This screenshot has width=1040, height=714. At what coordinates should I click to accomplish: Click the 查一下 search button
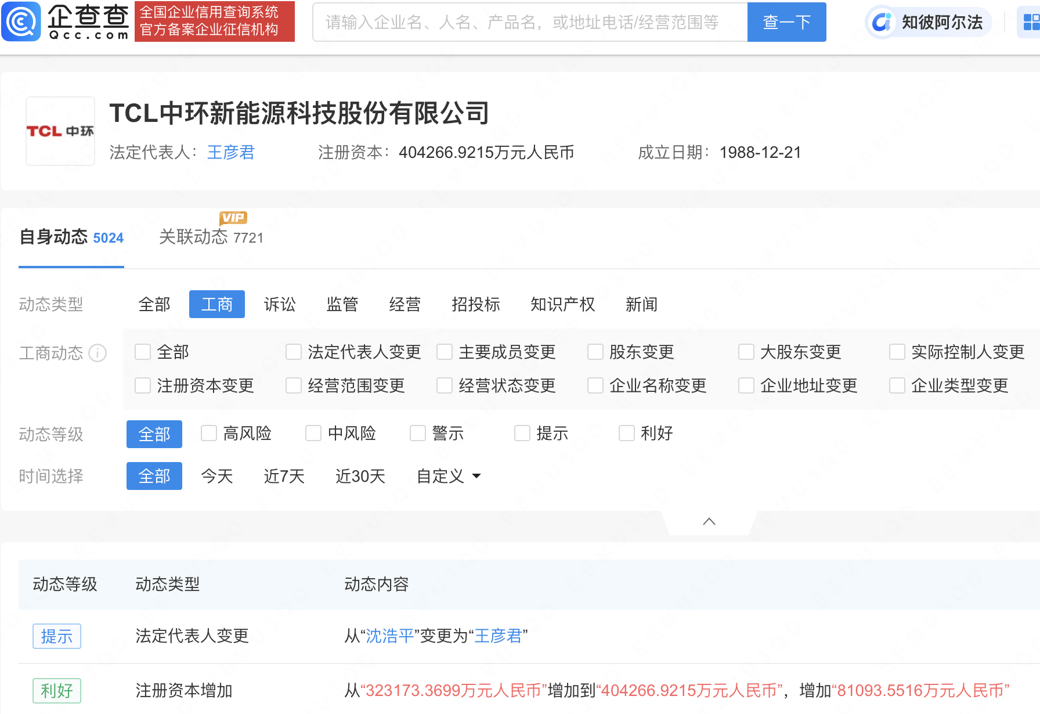click(786, 22)
